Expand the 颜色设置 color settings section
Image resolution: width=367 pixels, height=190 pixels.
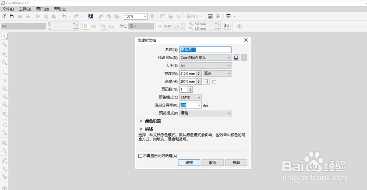coord(141,121)
